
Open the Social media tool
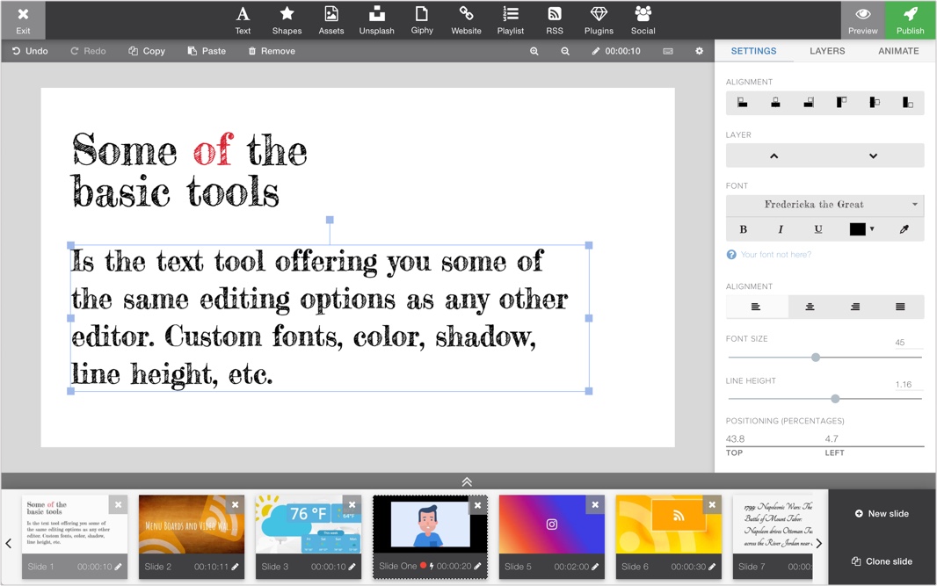pyautogui.click(x=643, y=19)
